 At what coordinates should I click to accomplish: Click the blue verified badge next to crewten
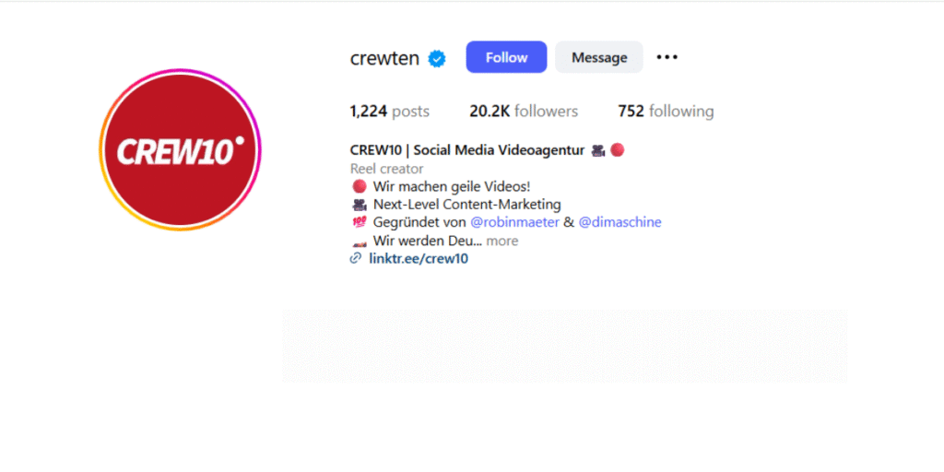(x=436, y=58)
